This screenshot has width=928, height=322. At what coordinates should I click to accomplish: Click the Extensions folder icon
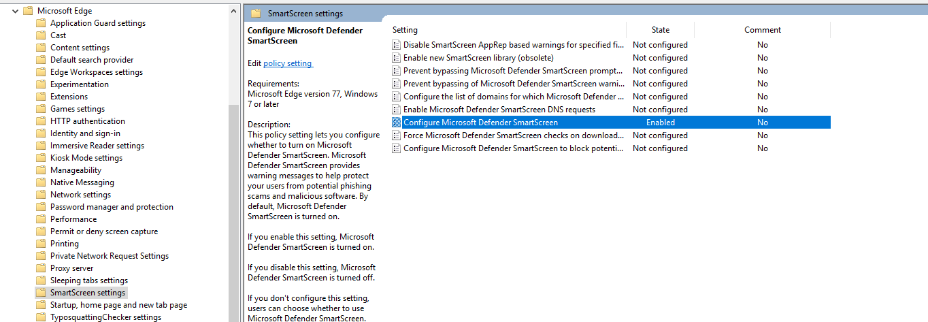click(x=41, y=97)
